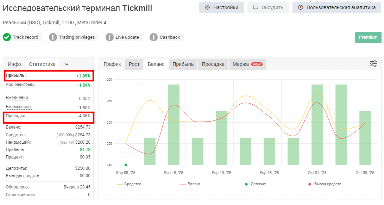Click the Просадка value 4.36%
Viewport: 384px width, 205px height.
(85, 116)
